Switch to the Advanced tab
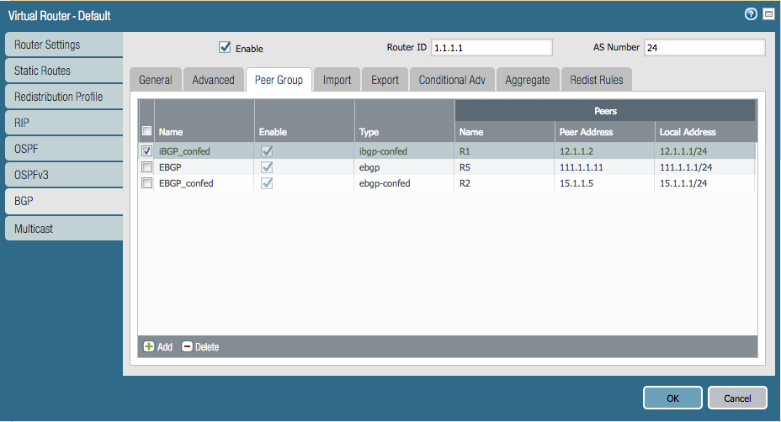 (x=213, y=80)
